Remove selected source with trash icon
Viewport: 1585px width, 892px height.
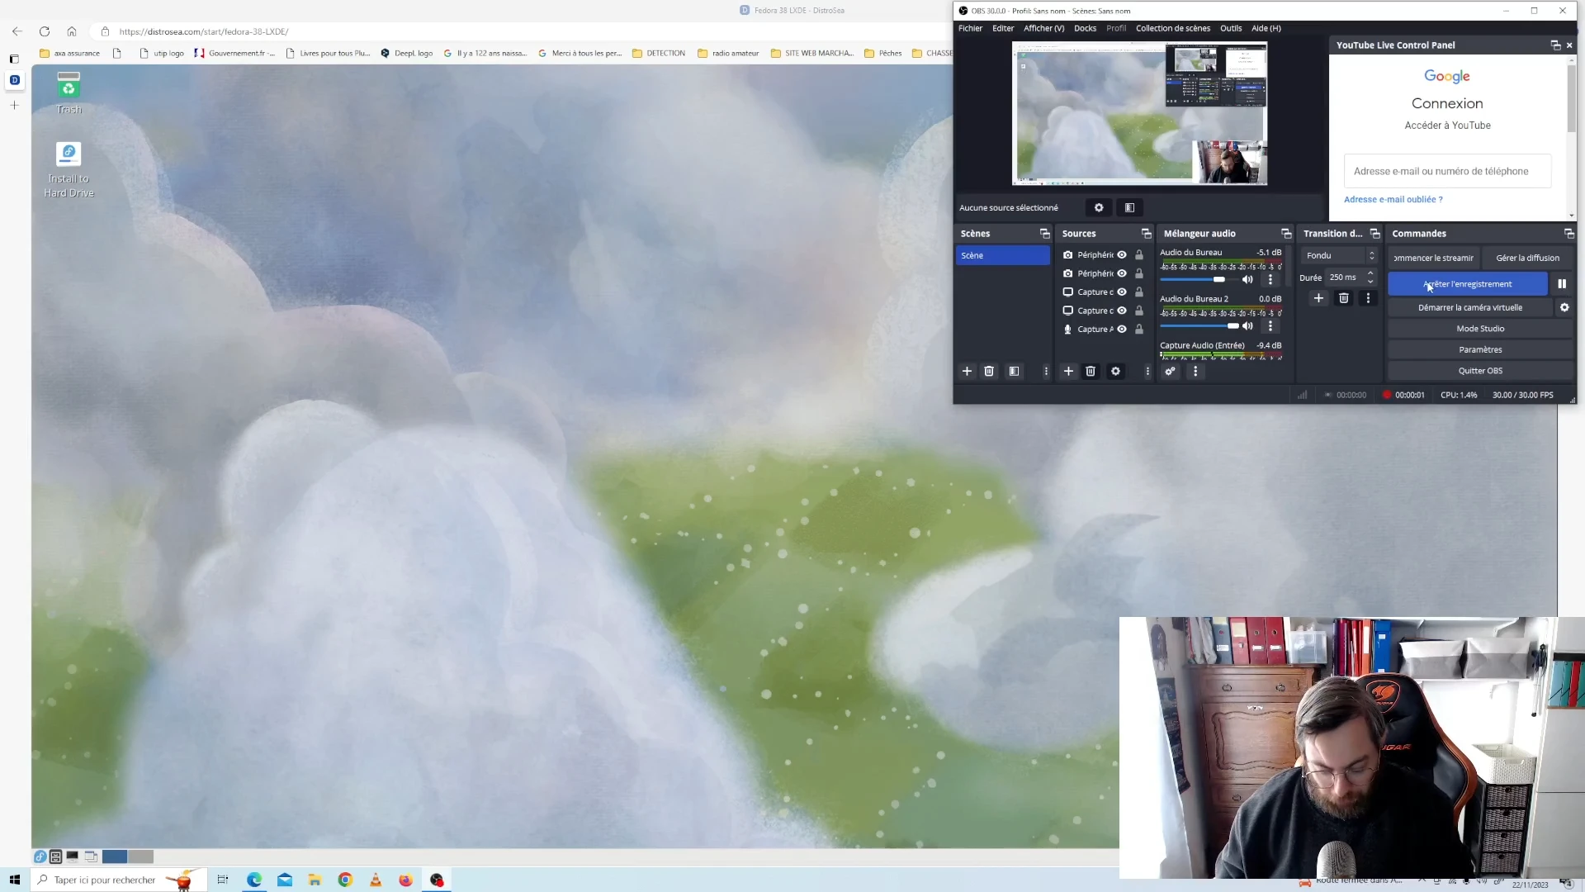coord(1091,372)
